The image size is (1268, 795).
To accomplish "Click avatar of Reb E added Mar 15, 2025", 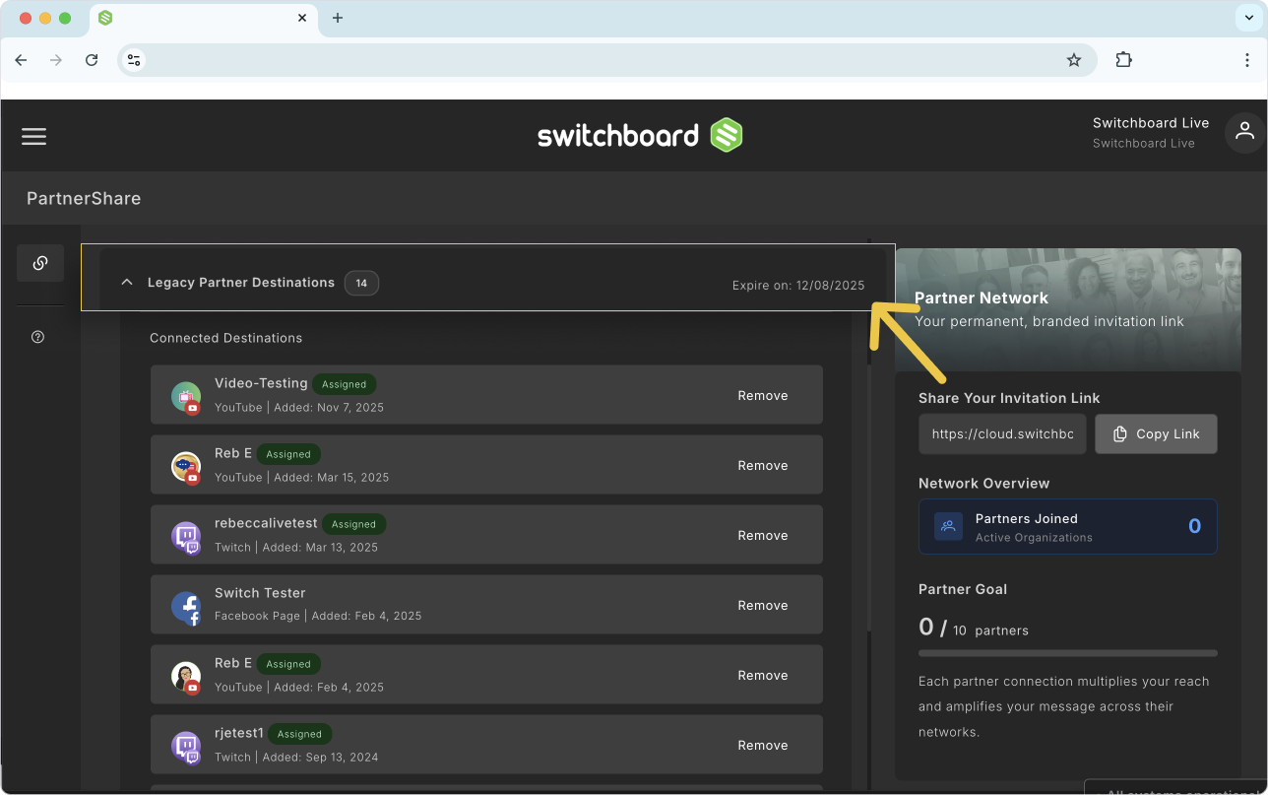I will click(186, 467).
